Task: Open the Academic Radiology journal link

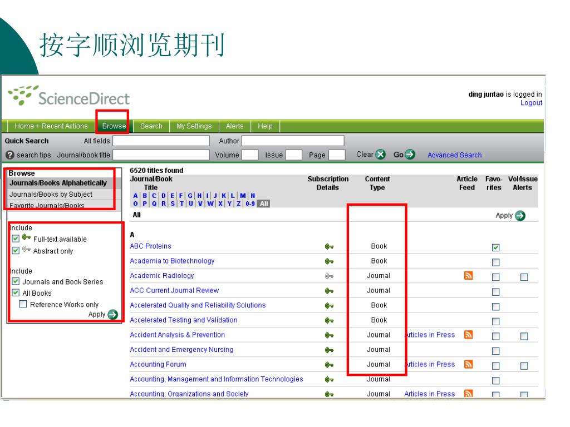Action: point(162,276)
